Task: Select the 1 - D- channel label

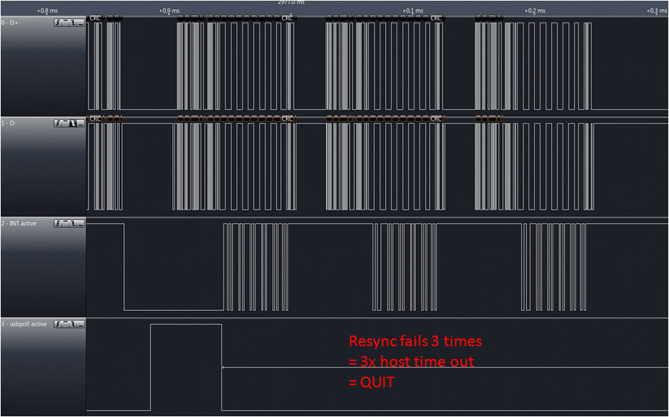Action: (x=13, y=123)
